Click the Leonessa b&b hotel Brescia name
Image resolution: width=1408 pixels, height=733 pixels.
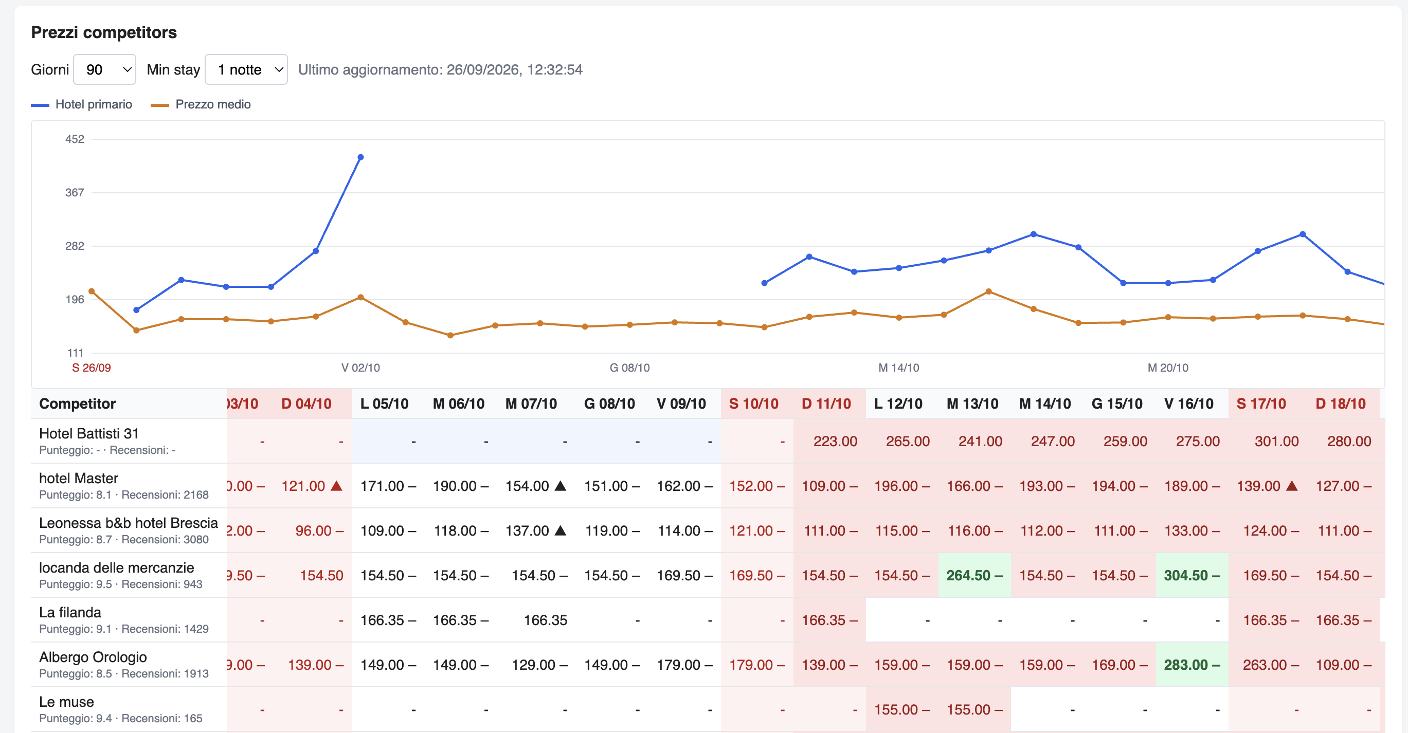pyautogui.click(x=129, y=523)
